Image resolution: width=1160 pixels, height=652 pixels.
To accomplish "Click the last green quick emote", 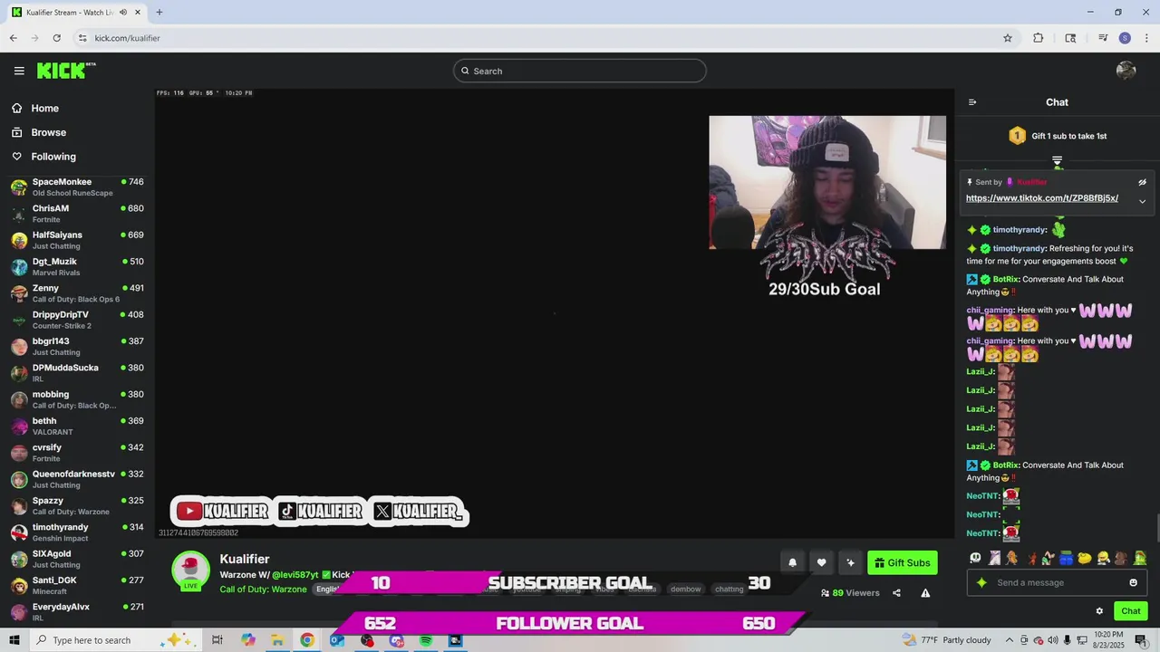I will click(1140, 558).
